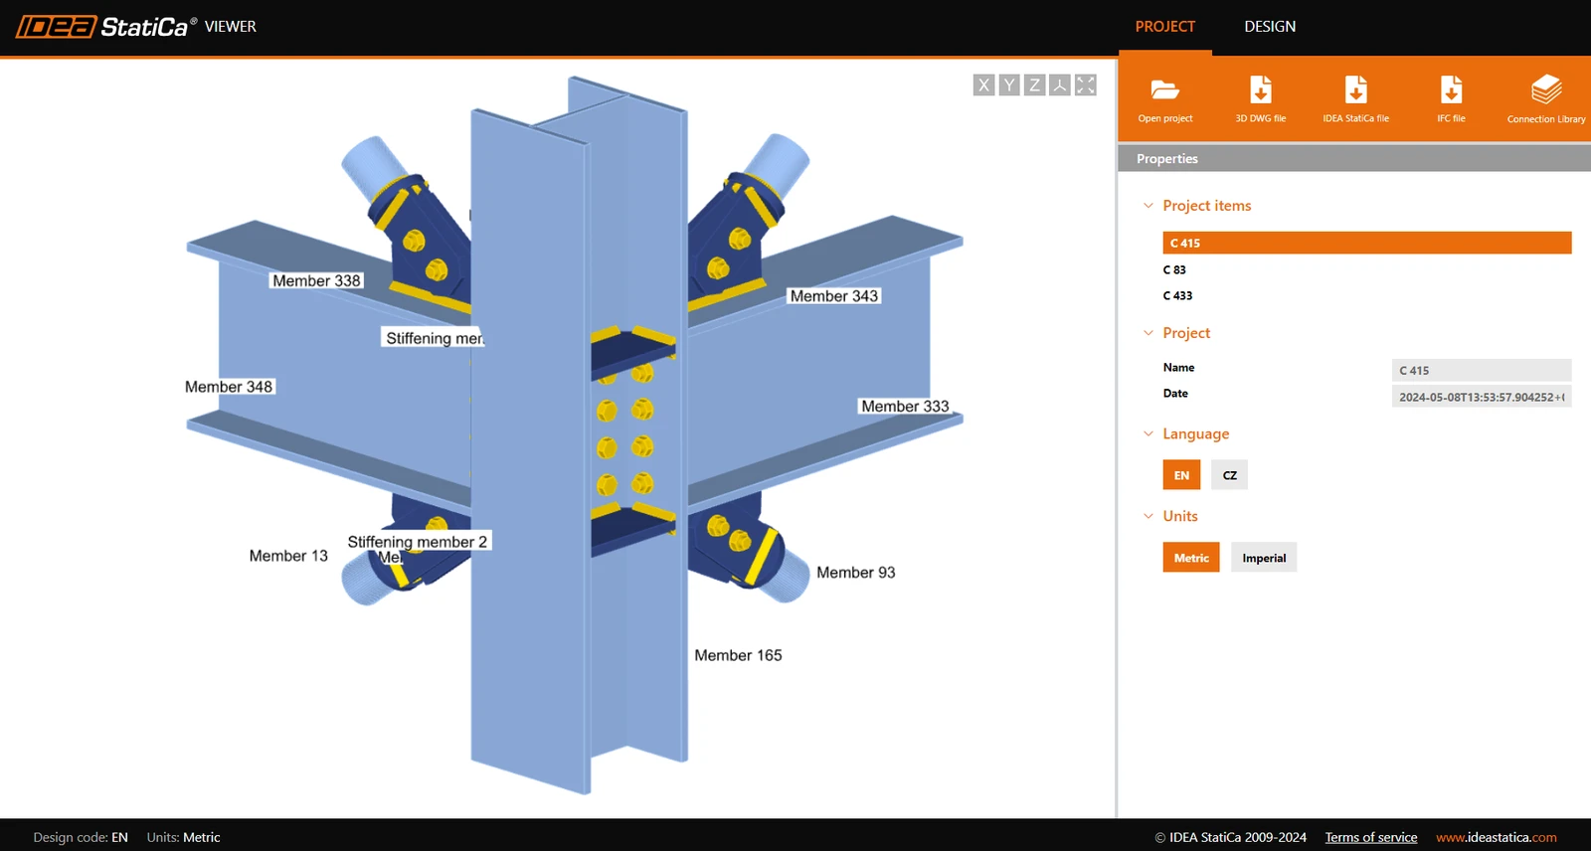
Task: Set view along Y axis
Action: click(x=1009, y=85)
